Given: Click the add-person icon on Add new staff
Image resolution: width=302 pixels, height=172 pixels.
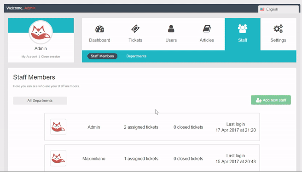Looking at the screenshot, I should 258,100.
